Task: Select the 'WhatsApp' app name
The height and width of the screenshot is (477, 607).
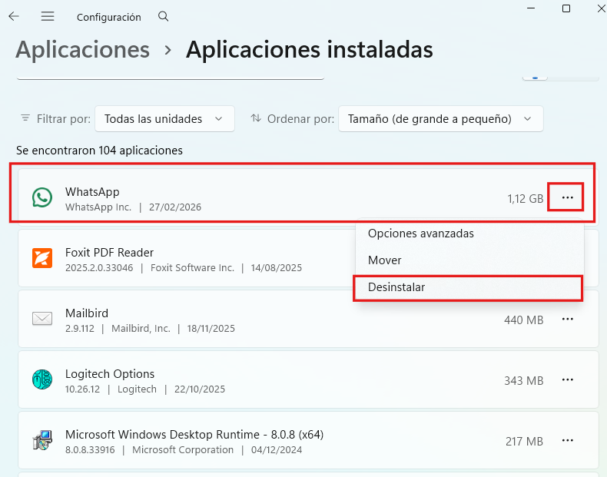Action: (x=92, y=192)
